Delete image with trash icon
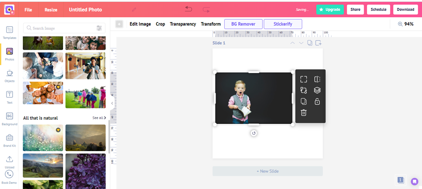 click(x=303, y=113)
